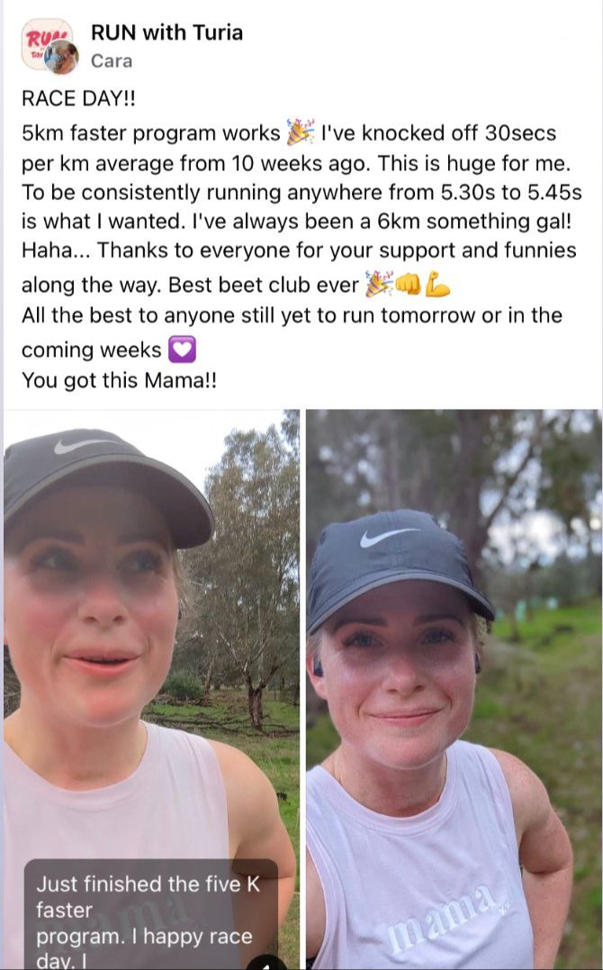This screenshot has width=603, height=970.
Task: Tap party popper emoji after 'club ever'
Action: (x=379, y=284)
